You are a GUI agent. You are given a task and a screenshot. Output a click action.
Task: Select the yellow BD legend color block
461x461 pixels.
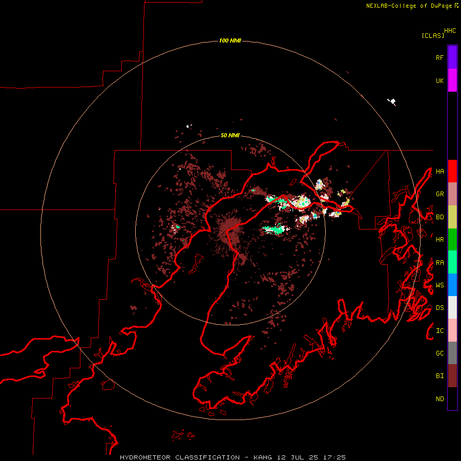click(452, 217)
